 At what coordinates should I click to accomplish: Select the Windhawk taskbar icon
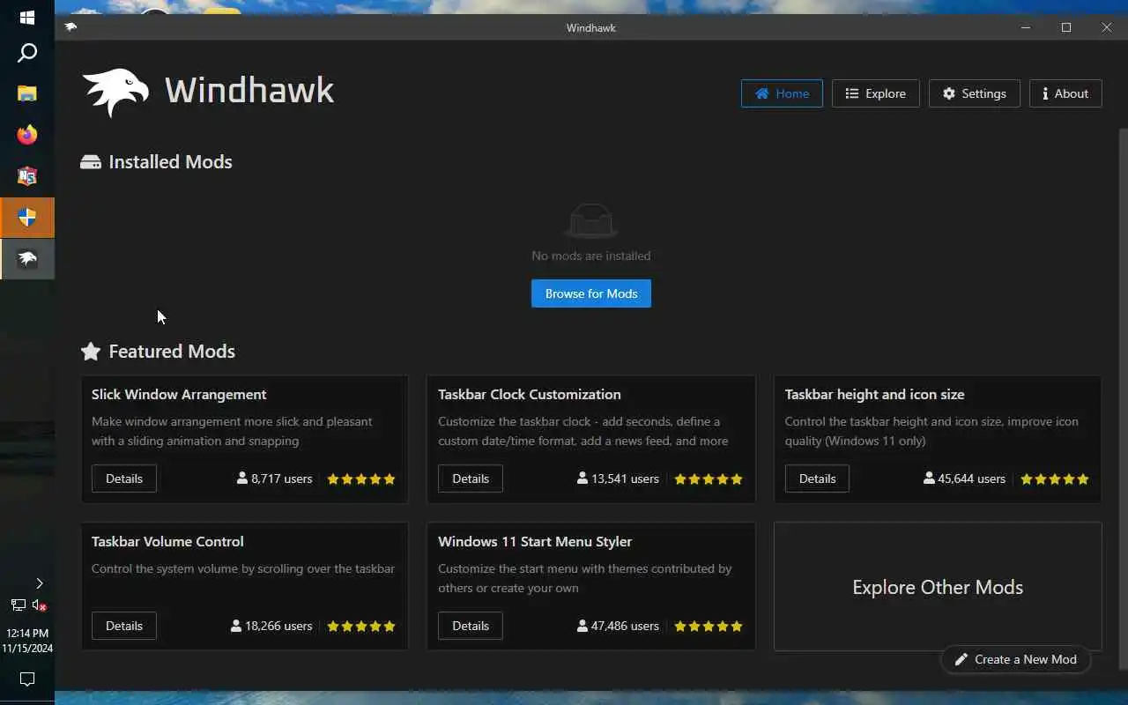[27, 259]
